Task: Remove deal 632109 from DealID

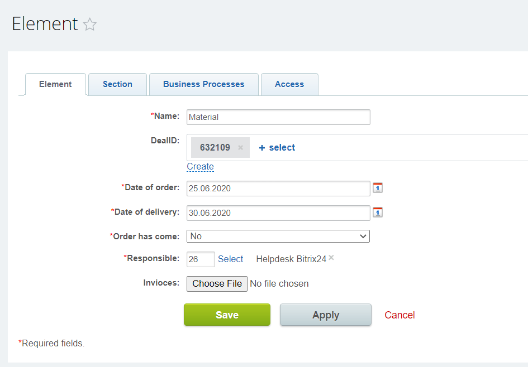Action: click(x=240, y=148)
